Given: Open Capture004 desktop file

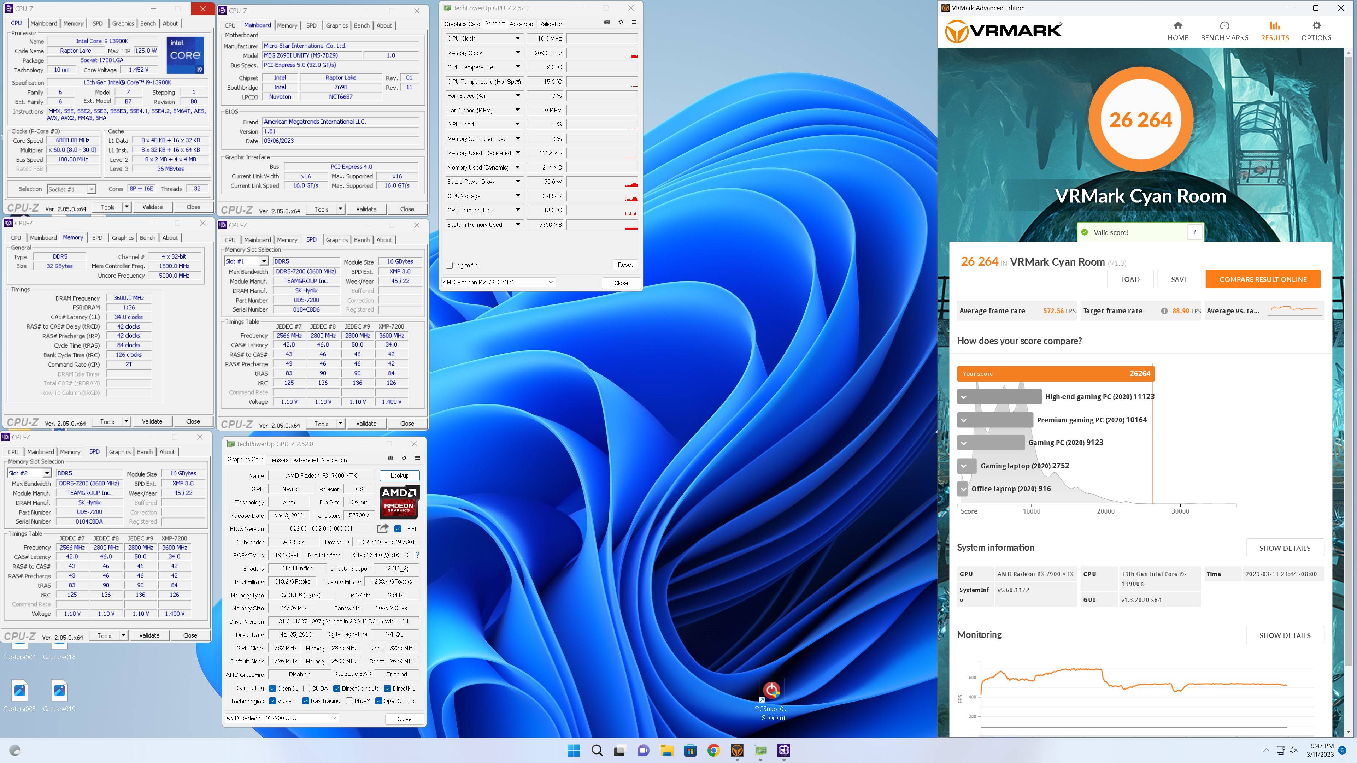Looking at the screenshot, I should pos(19,651).
